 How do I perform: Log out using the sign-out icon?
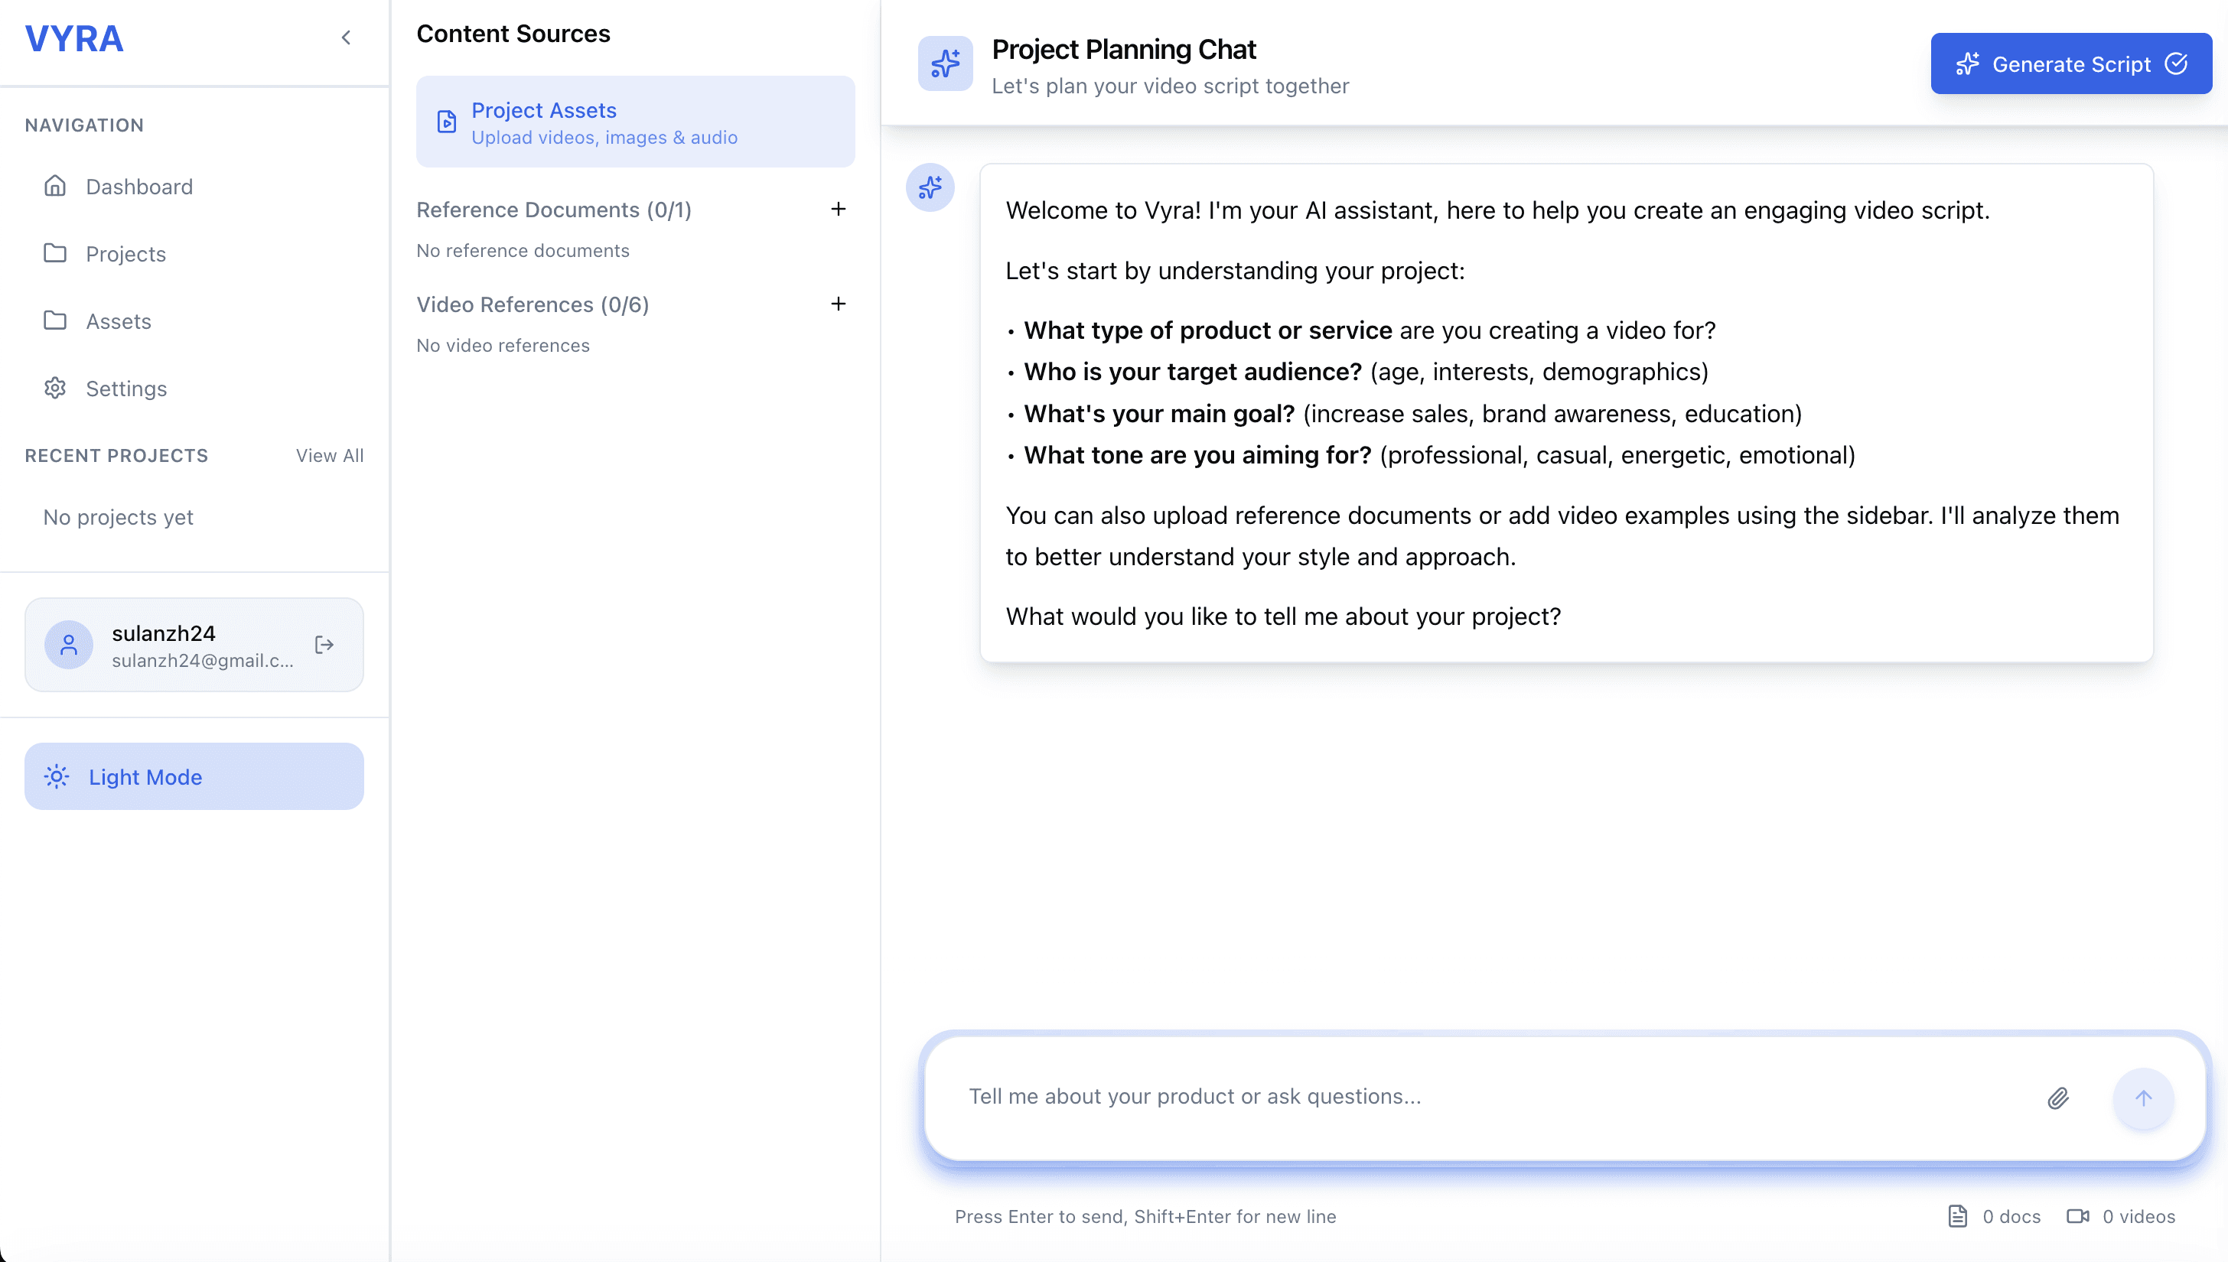click(324, 645)
